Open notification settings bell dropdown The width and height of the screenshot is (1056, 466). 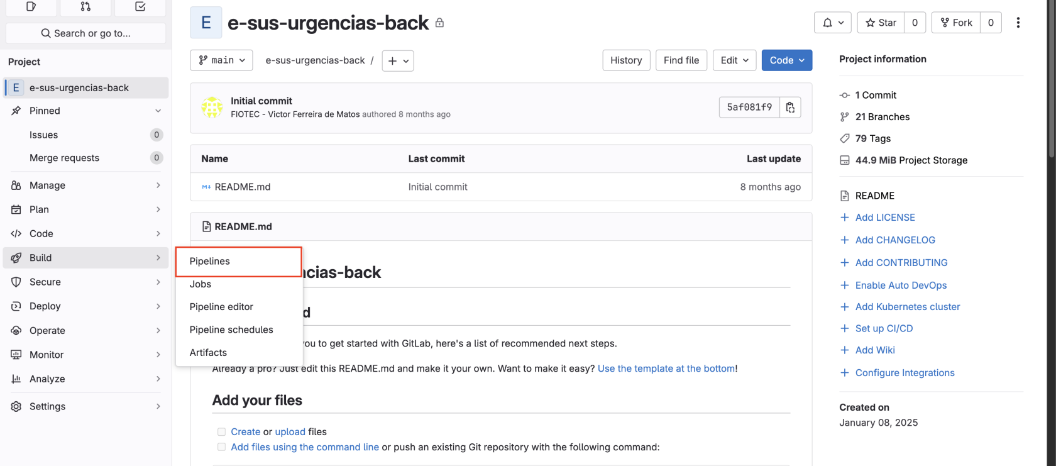pyautogui.click(x=833, y=23)
